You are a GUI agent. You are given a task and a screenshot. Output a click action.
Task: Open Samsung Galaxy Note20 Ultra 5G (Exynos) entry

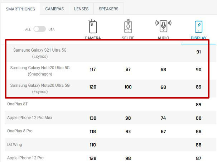pyautogui.click(x=40, y=89)
